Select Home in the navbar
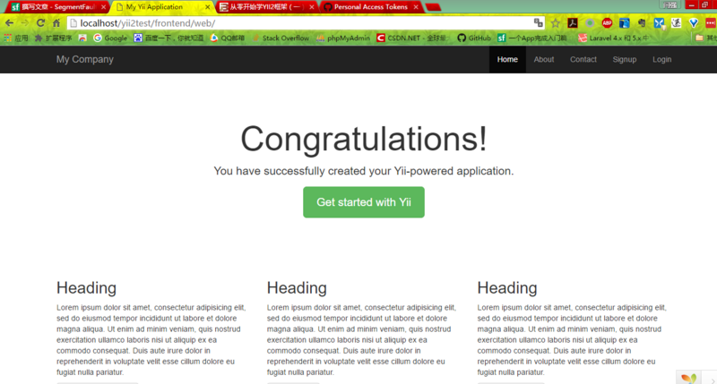 507,59
